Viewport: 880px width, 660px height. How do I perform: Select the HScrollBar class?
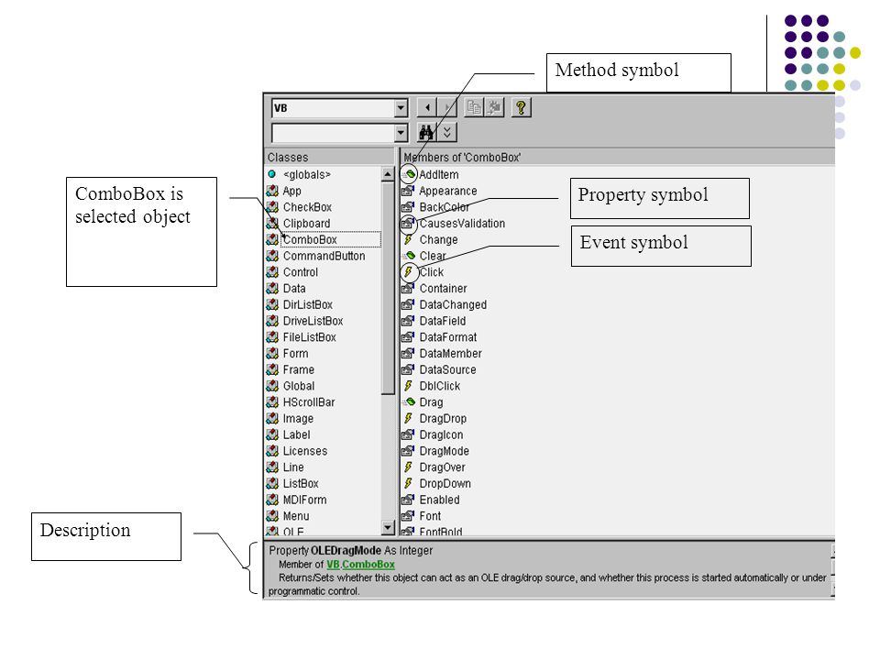coord(309,402)
